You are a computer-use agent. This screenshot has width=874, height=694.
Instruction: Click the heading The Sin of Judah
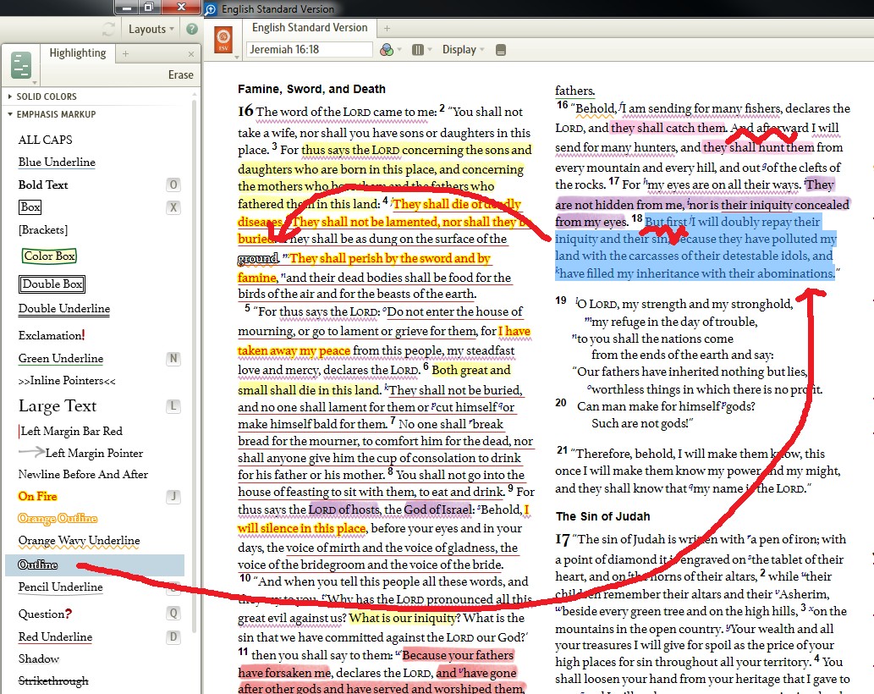point(602,516)
